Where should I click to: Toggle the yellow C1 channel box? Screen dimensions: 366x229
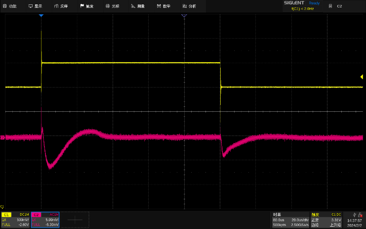(15, 220)
